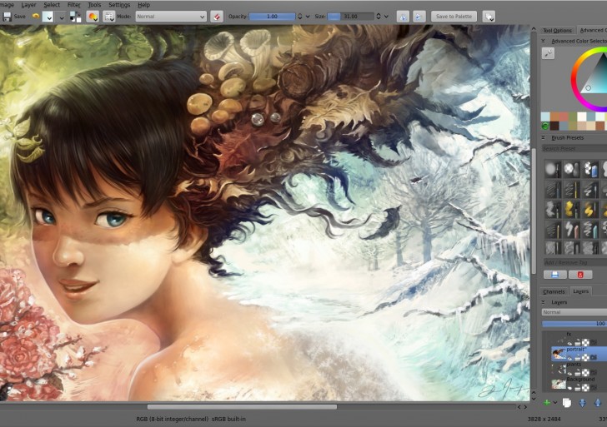Click the Opacity slider in the toolbar
The image size is (607, 427).
tap(272, 16)
